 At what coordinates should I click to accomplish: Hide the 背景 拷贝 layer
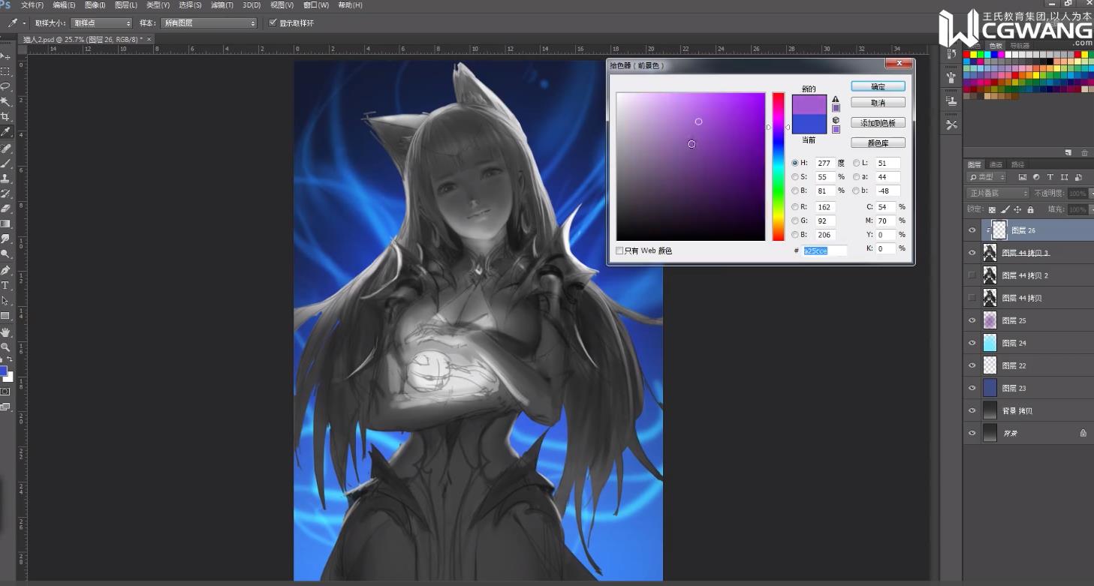tap(972, 410)
